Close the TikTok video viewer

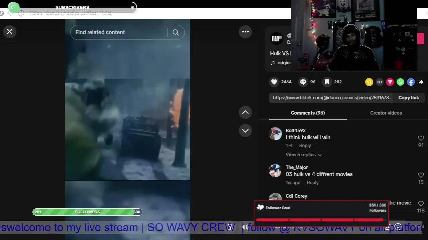(x=10, y=32)
